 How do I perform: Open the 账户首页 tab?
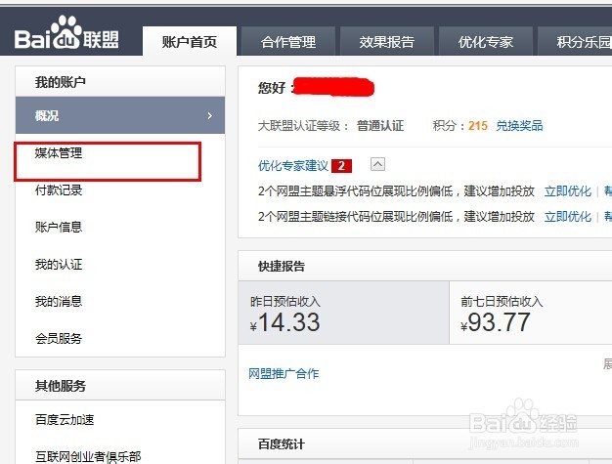click(190, 41)
